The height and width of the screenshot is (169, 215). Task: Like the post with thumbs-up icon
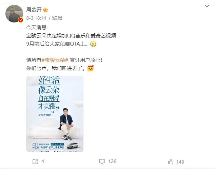(x=171, y=162)
